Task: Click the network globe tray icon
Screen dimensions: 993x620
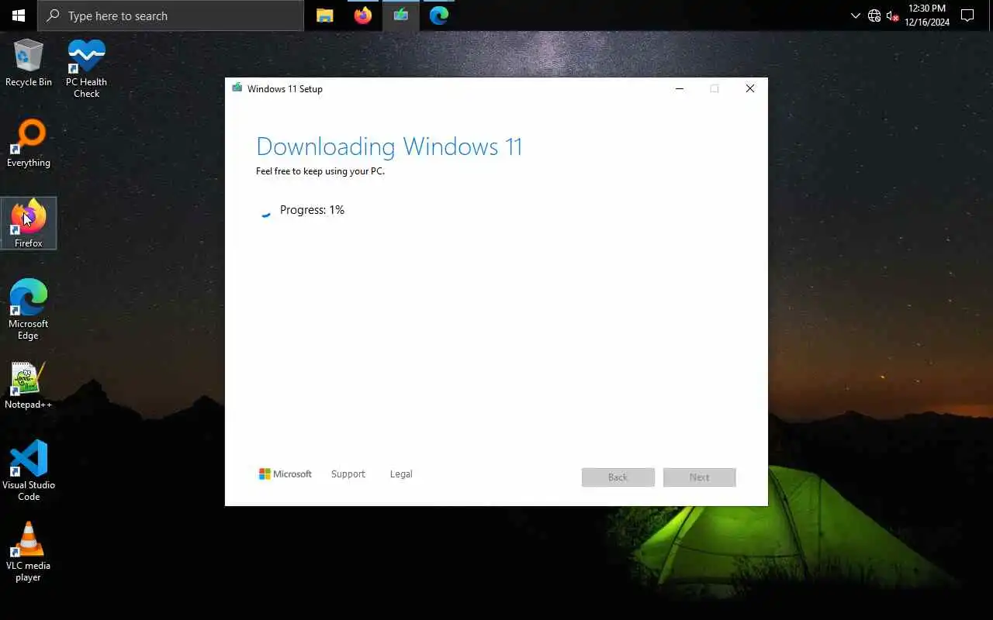Action: click(874, 15)
